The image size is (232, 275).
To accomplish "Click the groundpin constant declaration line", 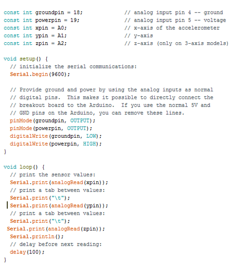I will [x=43, y=13].
